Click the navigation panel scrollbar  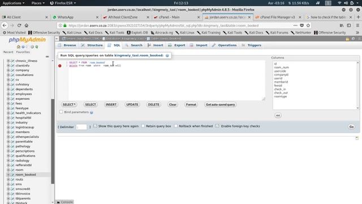click(53, 141)
